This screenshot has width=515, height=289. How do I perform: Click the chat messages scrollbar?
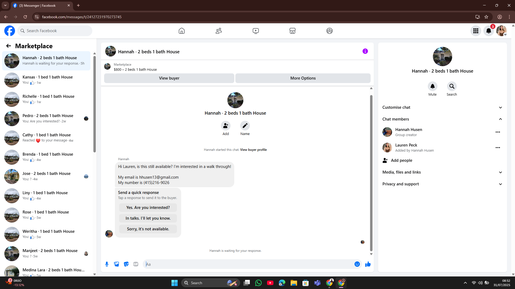pos(371,173)
